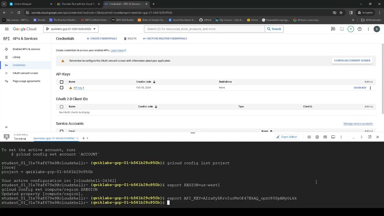Viewport: 384px width, 216px height.
Task: Open API key 1 actions three-dot menu
Action: pos(370,88)
